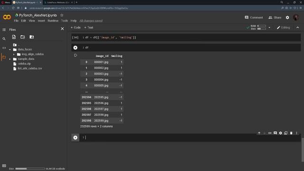This screenshot has width=304, height=171.
Task: Open Colab settings gear in header
Action: (x=287, y=18)
